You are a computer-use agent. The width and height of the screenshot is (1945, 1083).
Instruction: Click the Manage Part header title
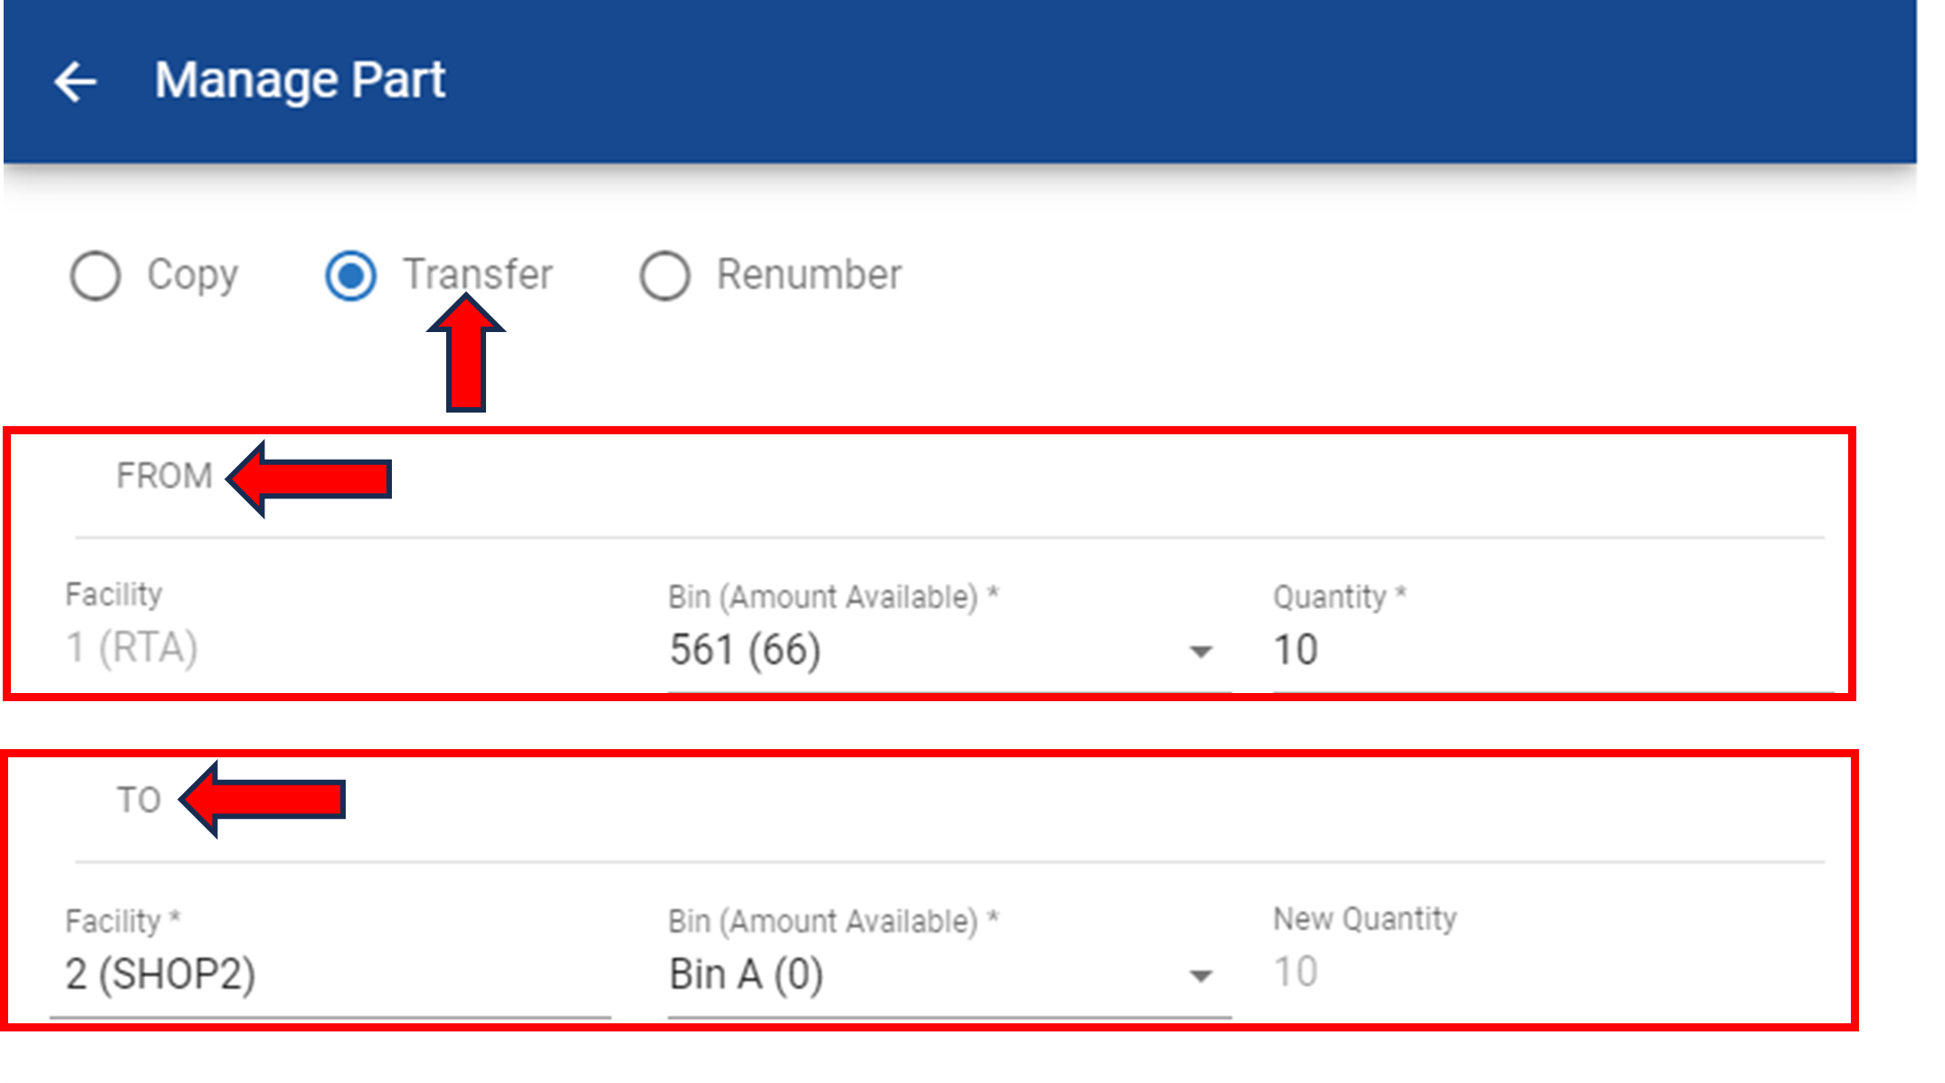(300, 80)
